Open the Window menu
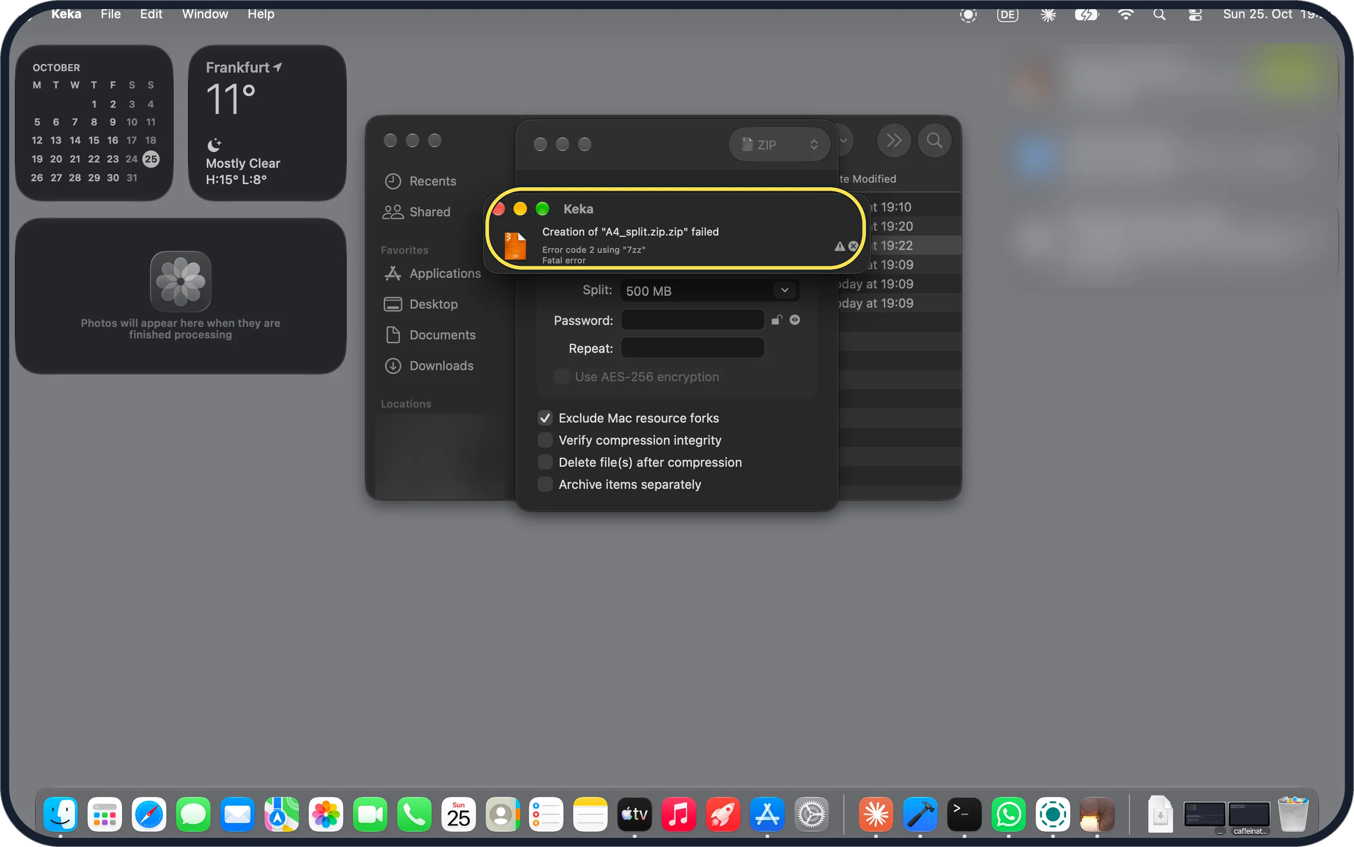Viewport: 1354px width, 847px height. (x=204, y=14)
